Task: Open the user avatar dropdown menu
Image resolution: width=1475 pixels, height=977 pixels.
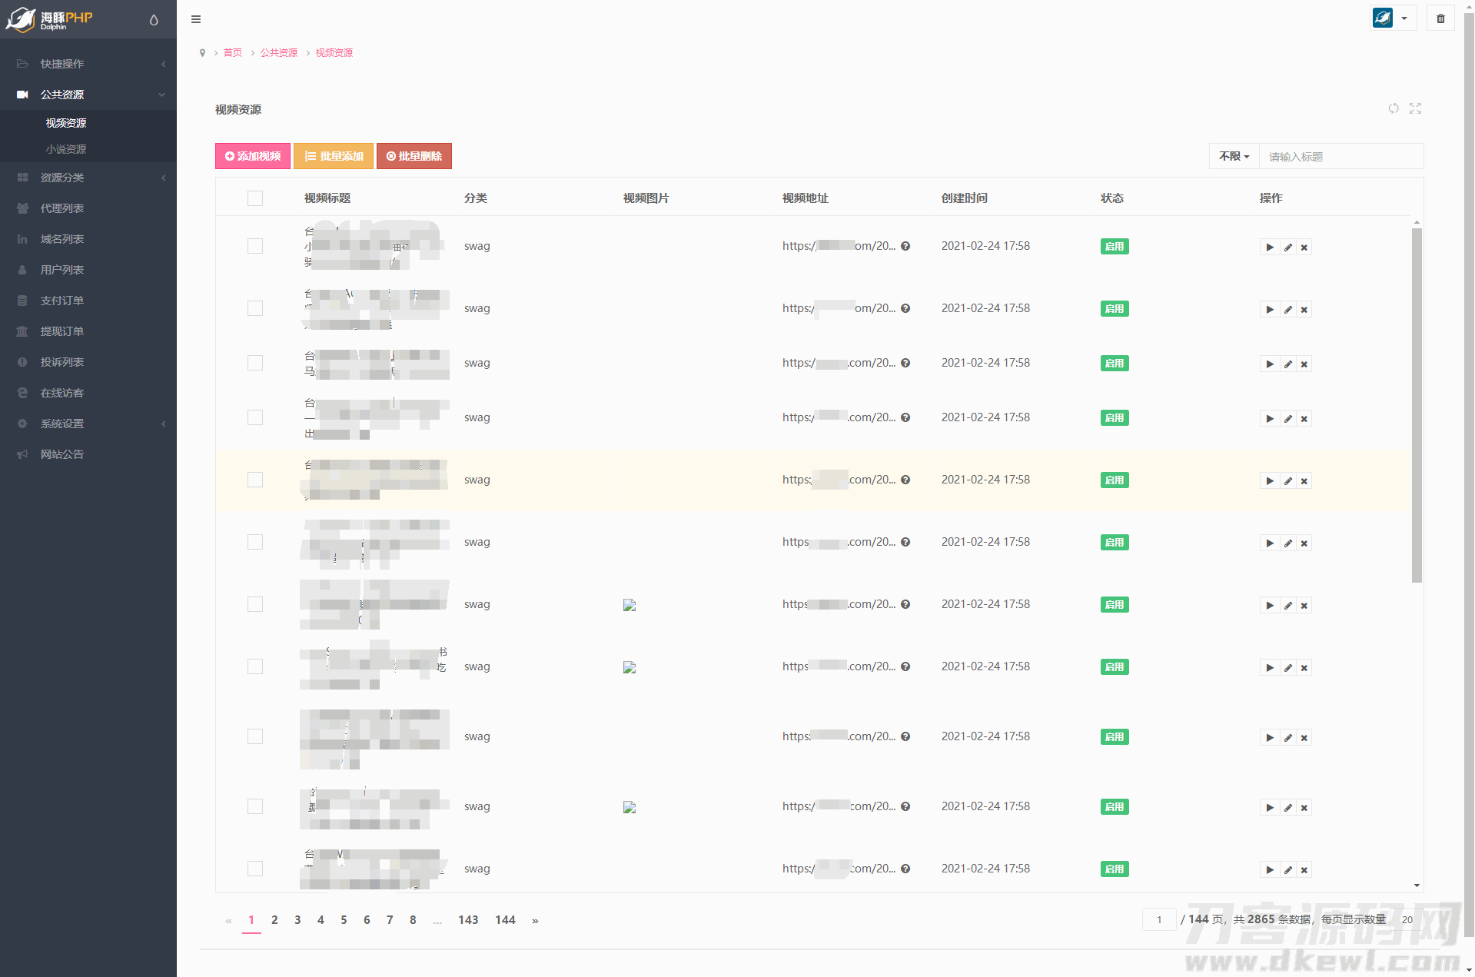Action: (x=1392, y=18)
